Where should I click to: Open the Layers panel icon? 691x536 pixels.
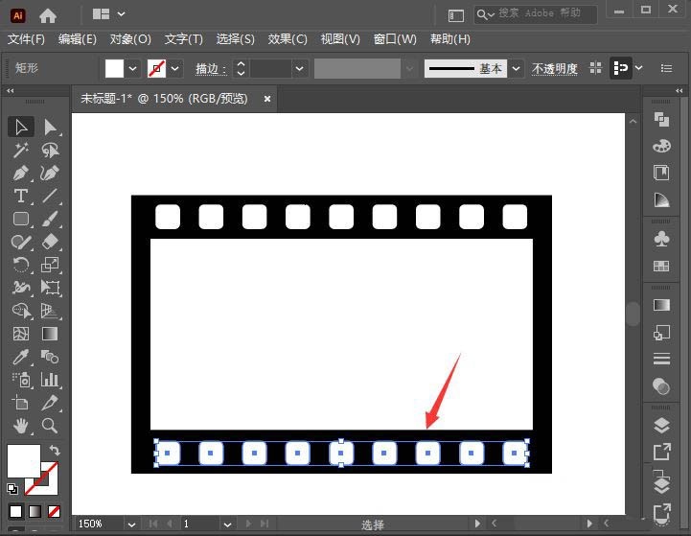tap(661, 426)
